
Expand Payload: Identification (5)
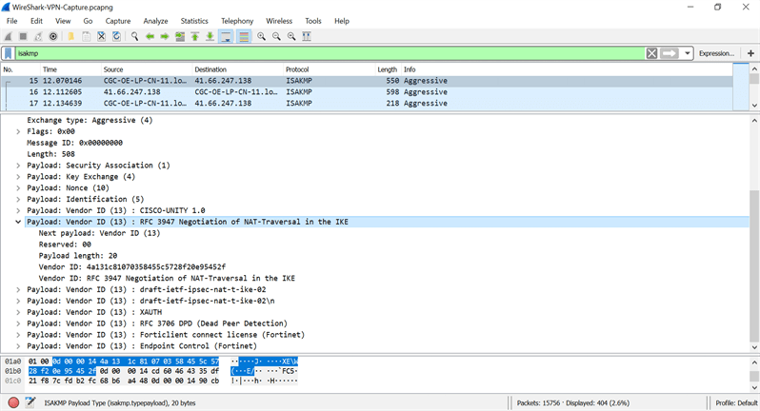pos(18,200)
